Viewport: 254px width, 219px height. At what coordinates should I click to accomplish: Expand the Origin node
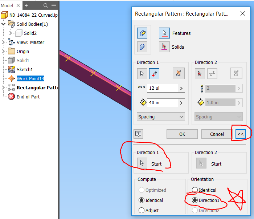tap(3, 51)
